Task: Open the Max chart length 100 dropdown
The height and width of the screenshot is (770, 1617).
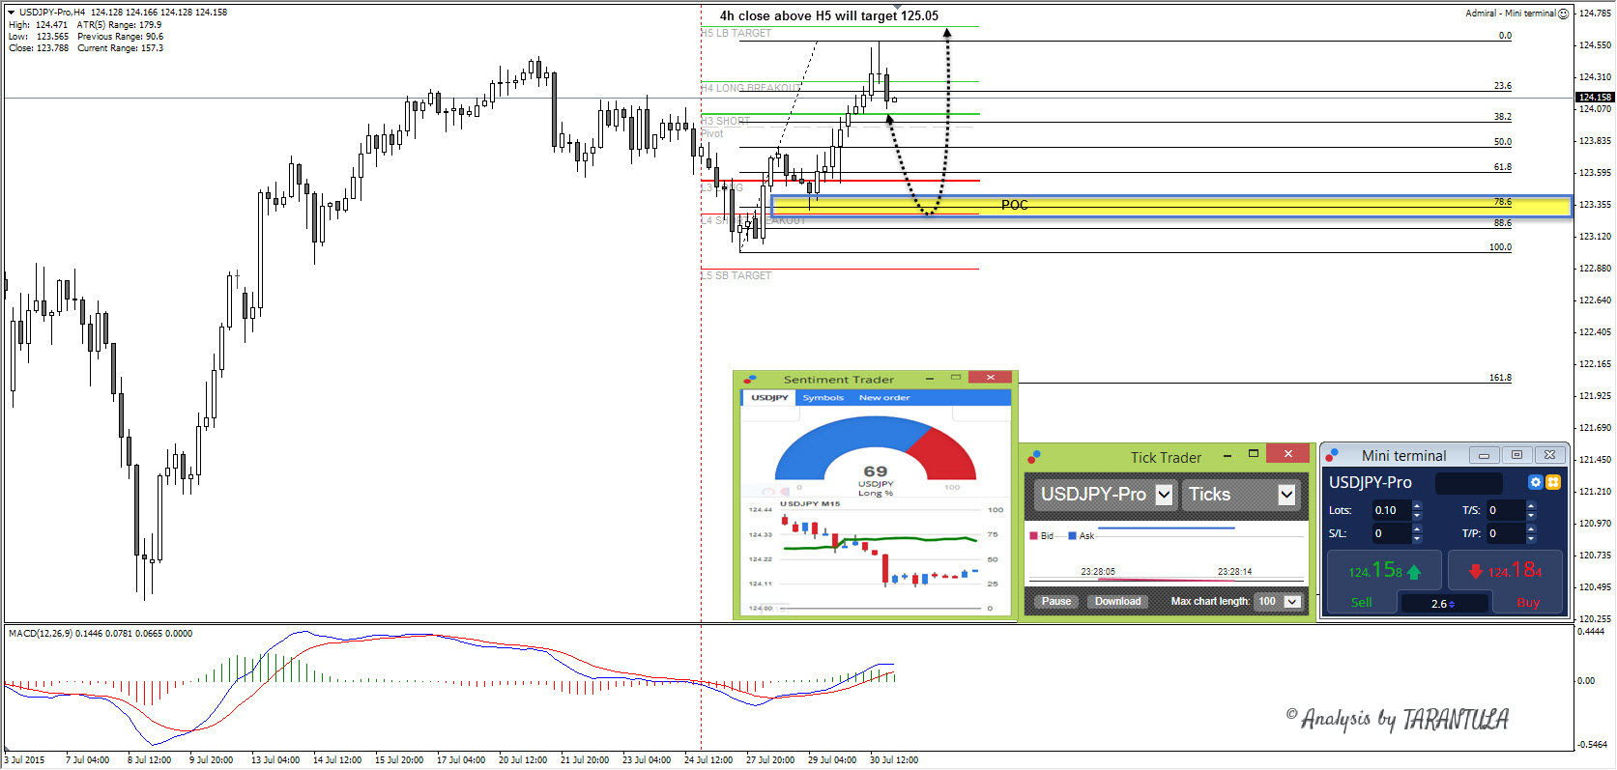Action: point(1292,602)
